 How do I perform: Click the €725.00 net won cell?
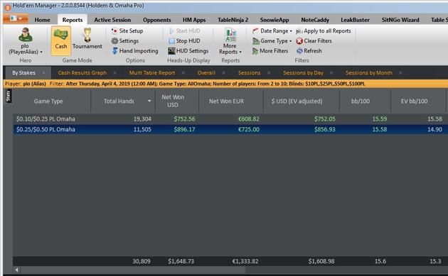coord(249,129)
